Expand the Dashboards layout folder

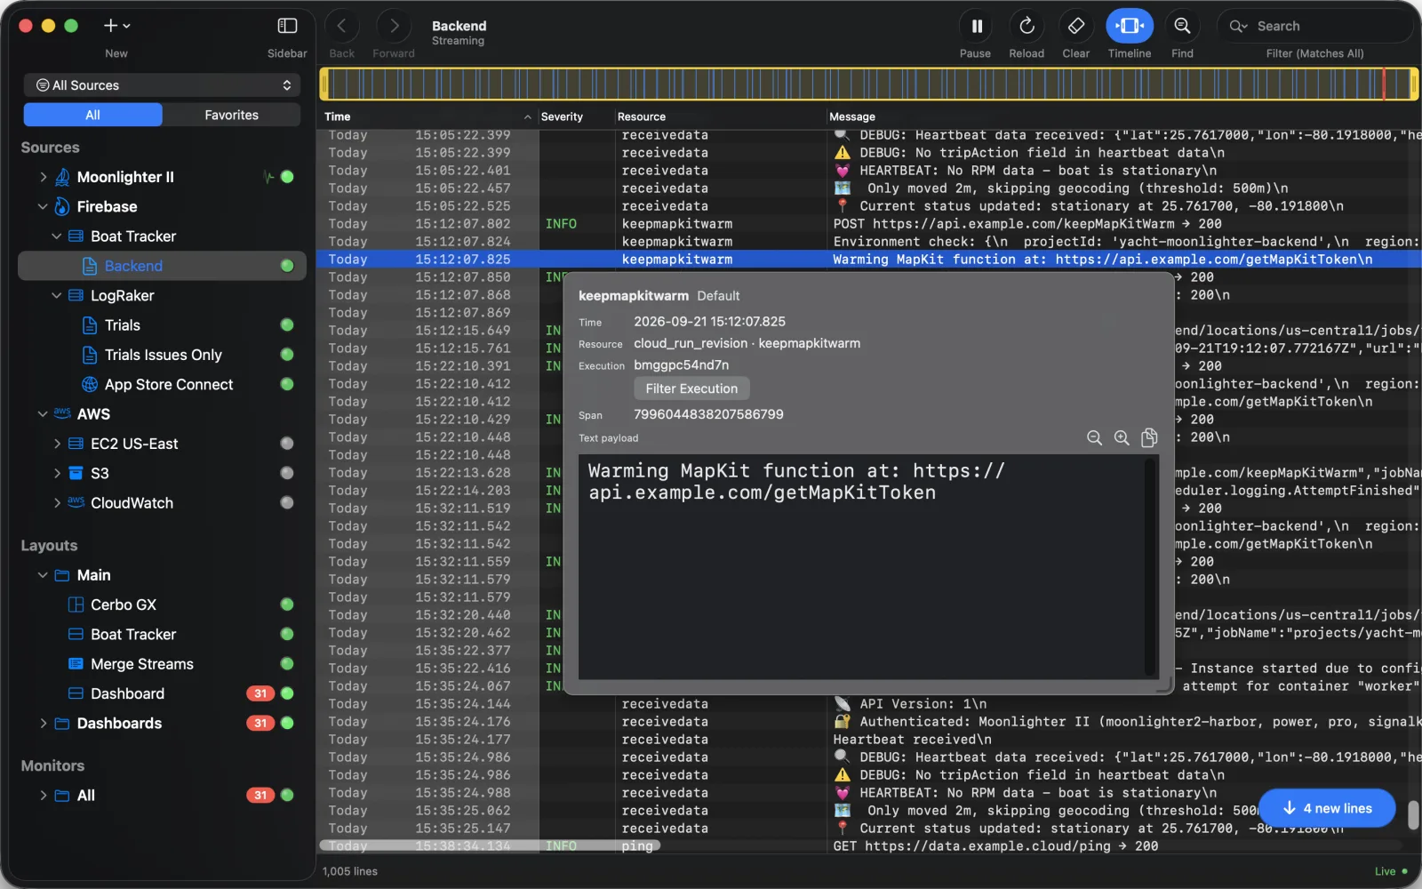43,724
